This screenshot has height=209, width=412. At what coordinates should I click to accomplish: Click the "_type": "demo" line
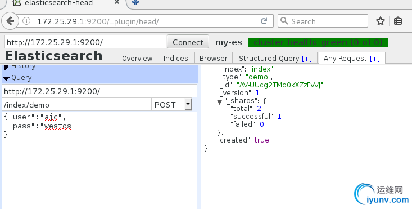[x=245, y=77]
